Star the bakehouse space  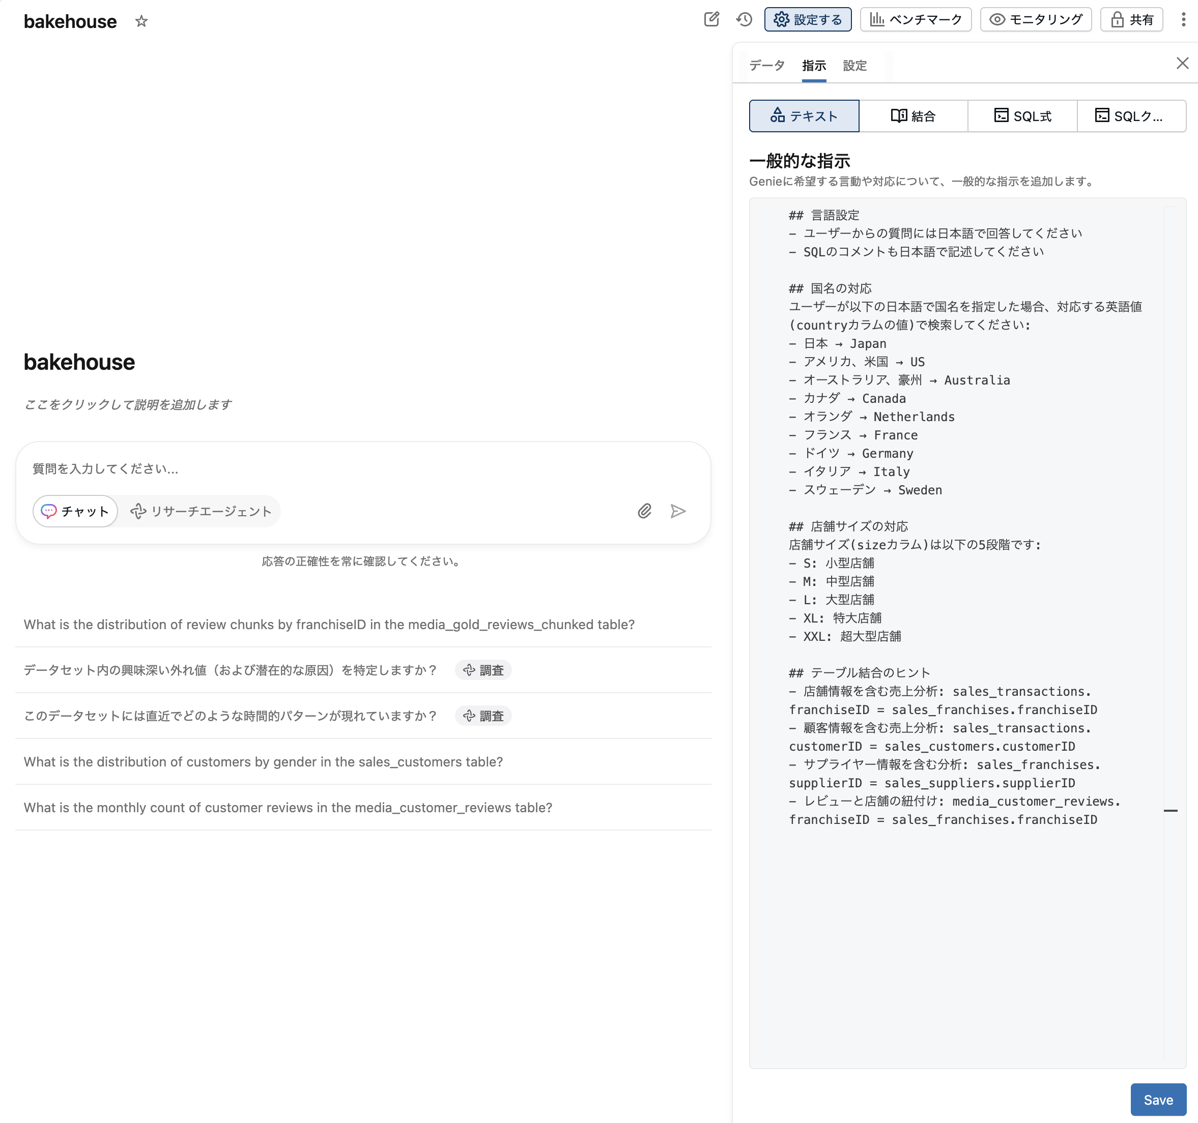(141, 22)
